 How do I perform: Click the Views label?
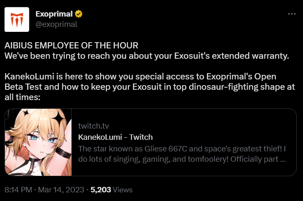(x=123, y=189)
